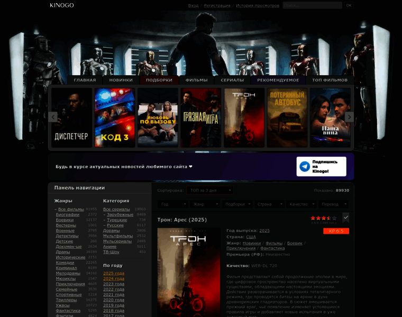Viewport: 402px width, 317px height.
Task: Open Дорамы category
Action: (x=111, y=230)
